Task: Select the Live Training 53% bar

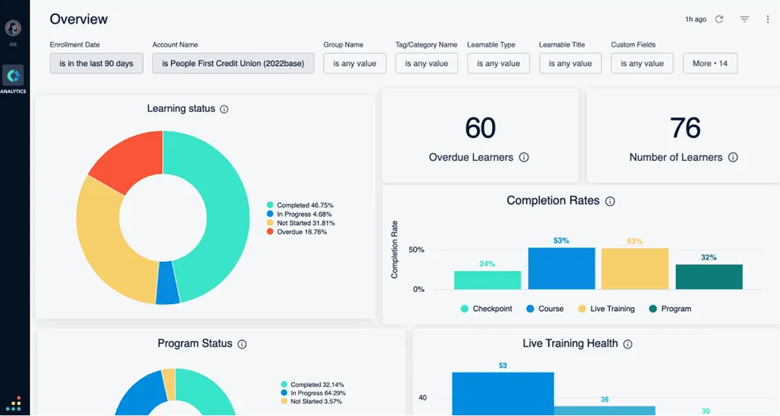Action: click(x=636, y=269)
